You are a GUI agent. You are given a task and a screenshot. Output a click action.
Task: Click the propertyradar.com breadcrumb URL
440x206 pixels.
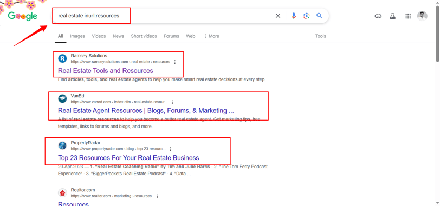[x=118, y=149]
